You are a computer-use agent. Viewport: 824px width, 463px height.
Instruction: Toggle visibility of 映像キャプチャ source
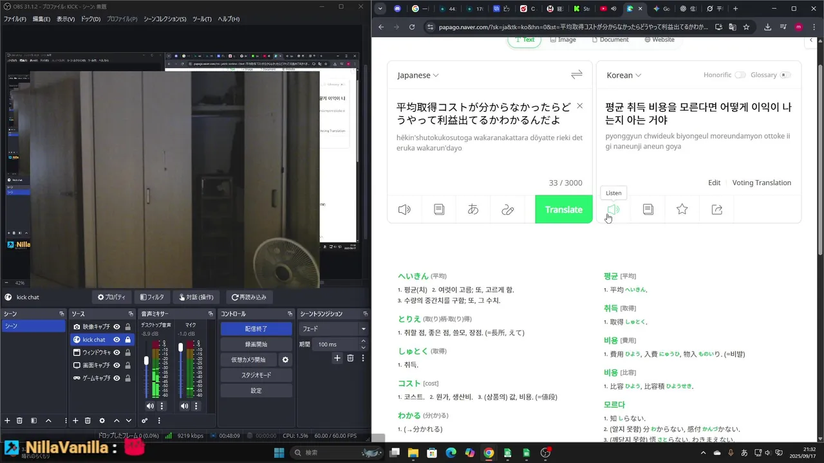(117, 327)
